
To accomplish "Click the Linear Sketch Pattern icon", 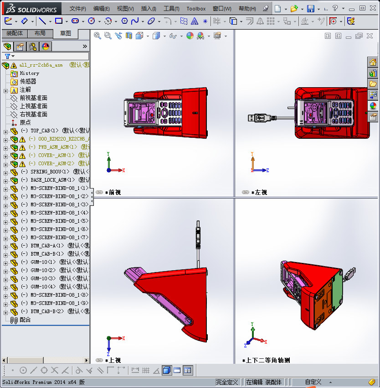I will pyautogui.click(x=271, y=21).
